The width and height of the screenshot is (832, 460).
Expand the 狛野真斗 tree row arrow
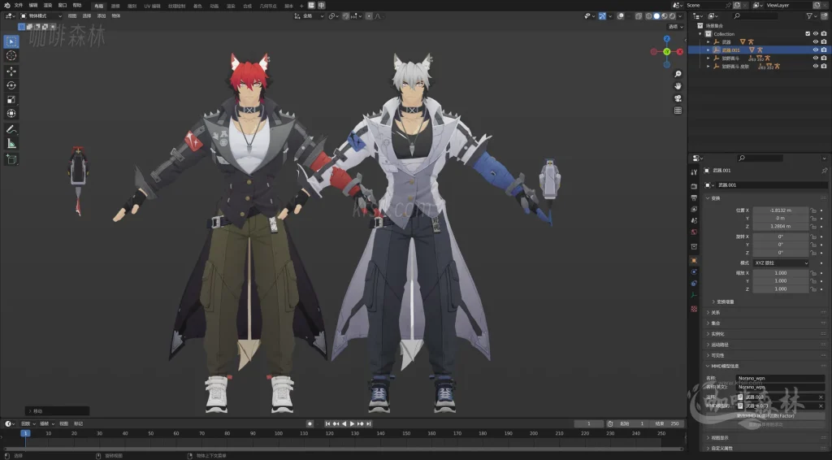point(708,58)
